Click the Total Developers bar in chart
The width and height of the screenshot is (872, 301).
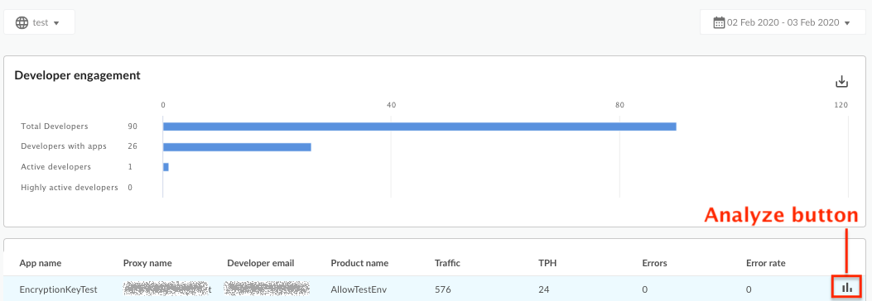[419, 127]
